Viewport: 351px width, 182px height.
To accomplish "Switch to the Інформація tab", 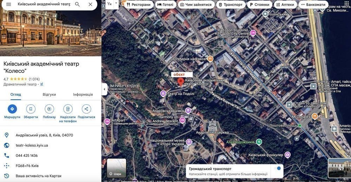I will tap(83, 94).
